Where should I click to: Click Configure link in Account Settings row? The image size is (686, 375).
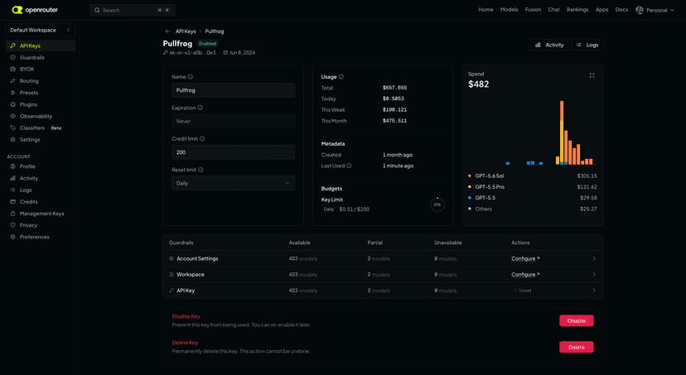pos(525,258)
